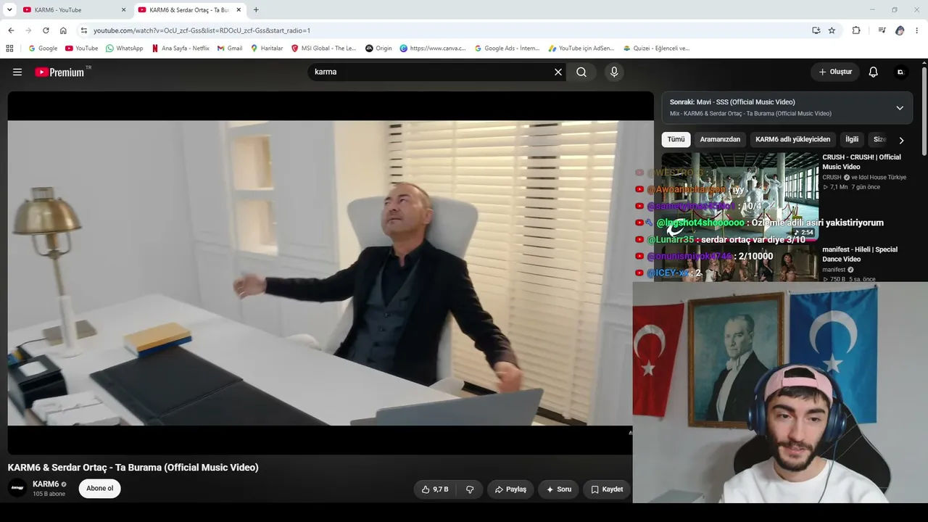Open the KARM6 channel avatar
The height and width of the screenshot is (522, 928).
click(17, 488)
